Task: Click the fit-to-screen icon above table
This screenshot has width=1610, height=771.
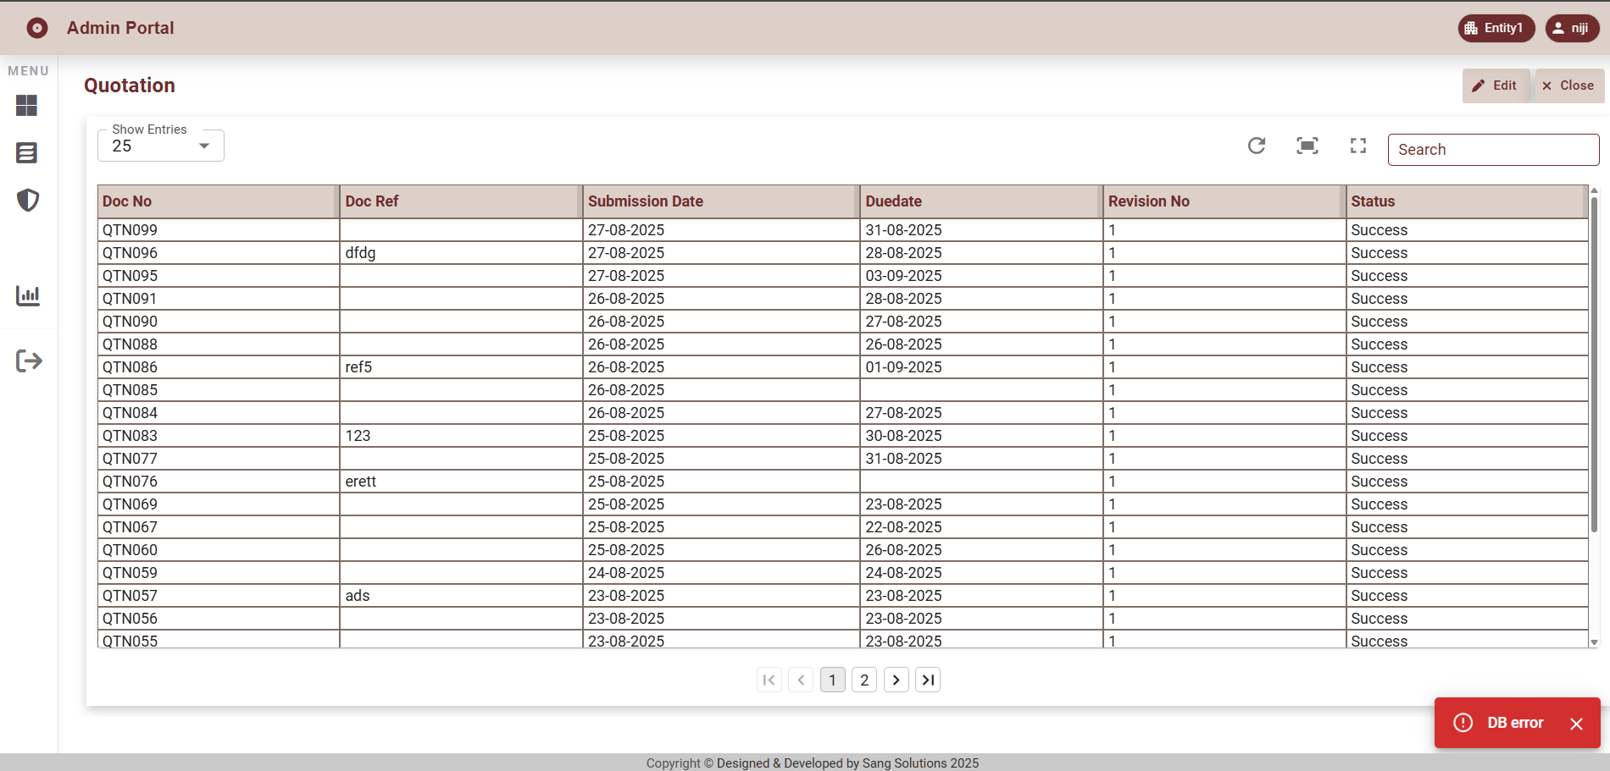Action: point(1307,146)
